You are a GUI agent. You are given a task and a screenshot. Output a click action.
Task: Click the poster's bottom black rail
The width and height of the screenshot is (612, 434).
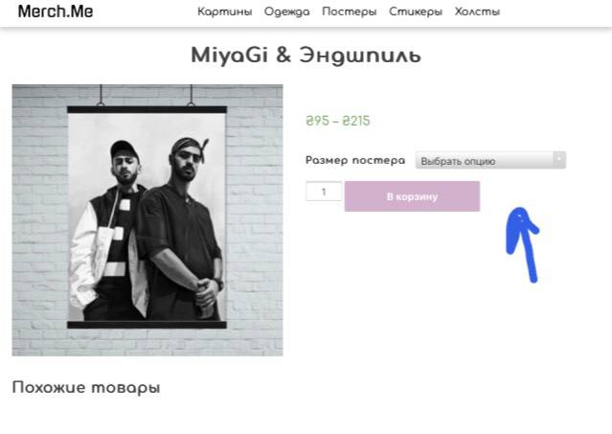(x=147, y=325)
